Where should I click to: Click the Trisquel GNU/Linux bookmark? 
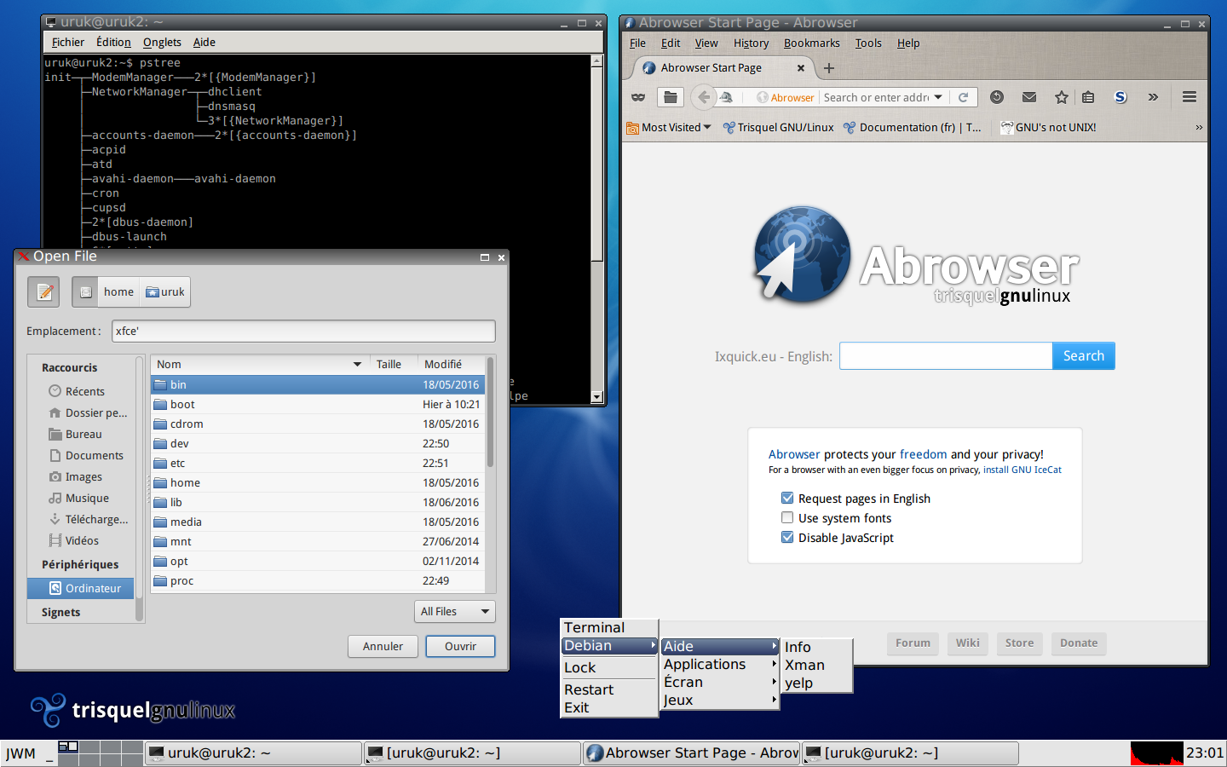coord(778,127)
